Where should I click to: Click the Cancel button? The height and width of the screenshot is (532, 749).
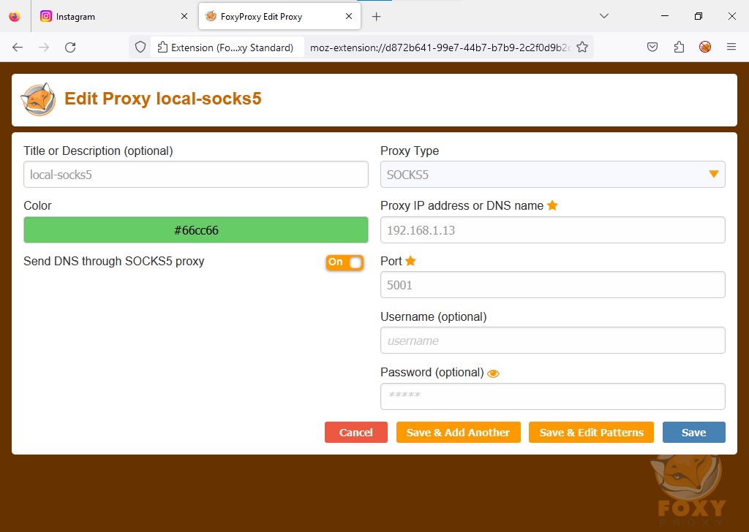(356, 433)
